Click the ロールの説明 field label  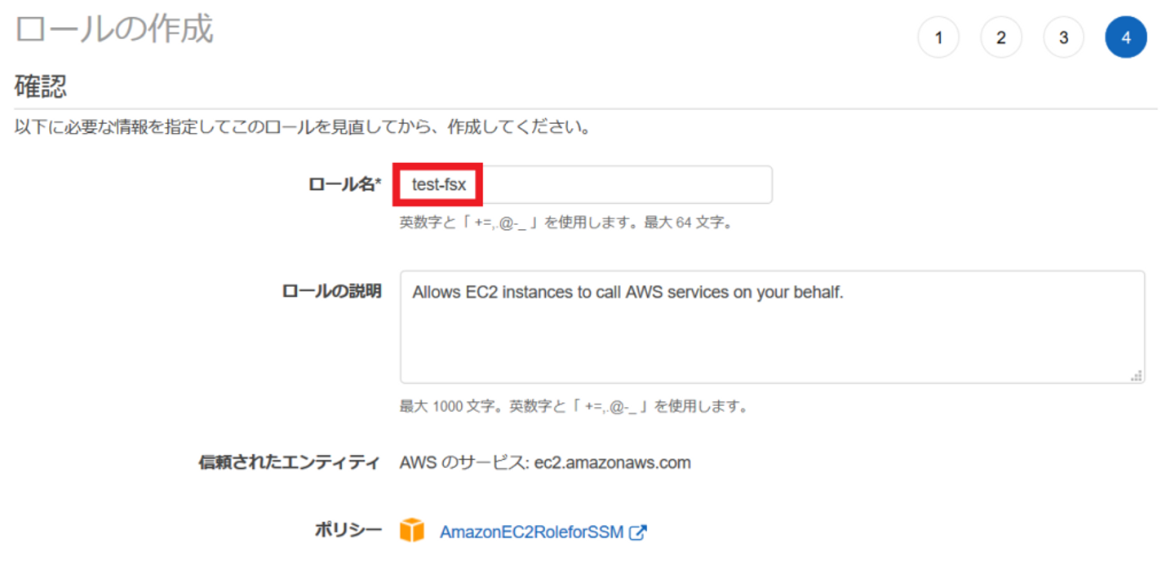point(331,291)
